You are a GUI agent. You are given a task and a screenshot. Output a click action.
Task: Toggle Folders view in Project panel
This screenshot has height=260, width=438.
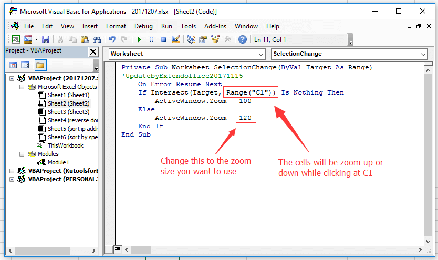tap(40, 65)
